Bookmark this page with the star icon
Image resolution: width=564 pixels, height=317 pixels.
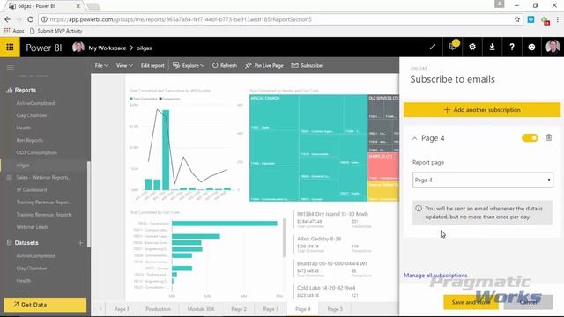[517, 19]
